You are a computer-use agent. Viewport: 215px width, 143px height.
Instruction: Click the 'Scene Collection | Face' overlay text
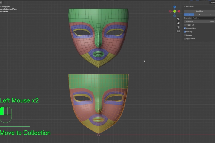(x=8, y=9)
